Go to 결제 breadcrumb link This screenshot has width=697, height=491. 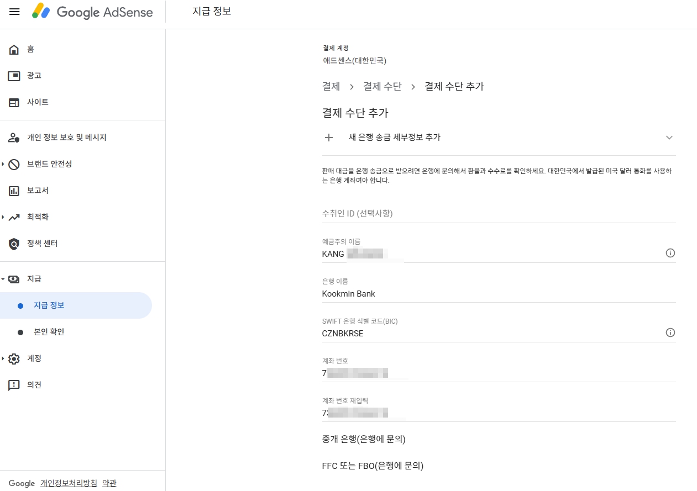tap(331, 86)
